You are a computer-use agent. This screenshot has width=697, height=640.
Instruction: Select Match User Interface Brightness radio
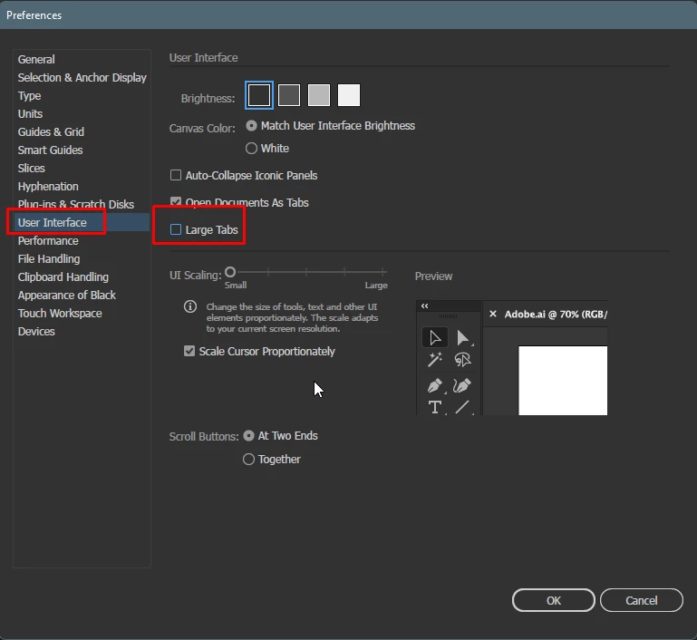(251, 126)
